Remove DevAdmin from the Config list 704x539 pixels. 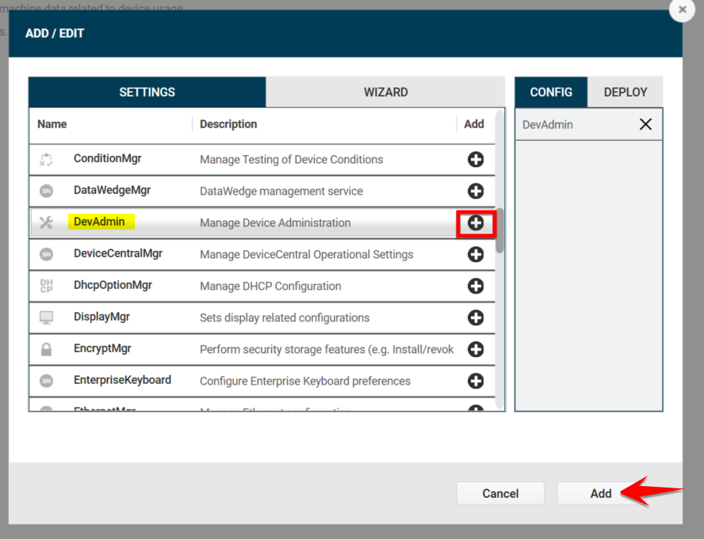coord(645,124)
